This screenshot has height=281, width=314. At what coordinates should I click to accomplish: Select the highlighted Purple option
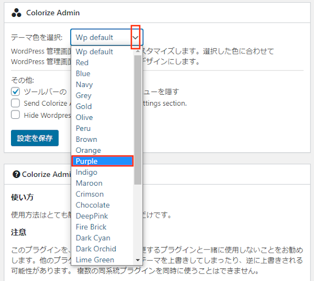point(103,161)
